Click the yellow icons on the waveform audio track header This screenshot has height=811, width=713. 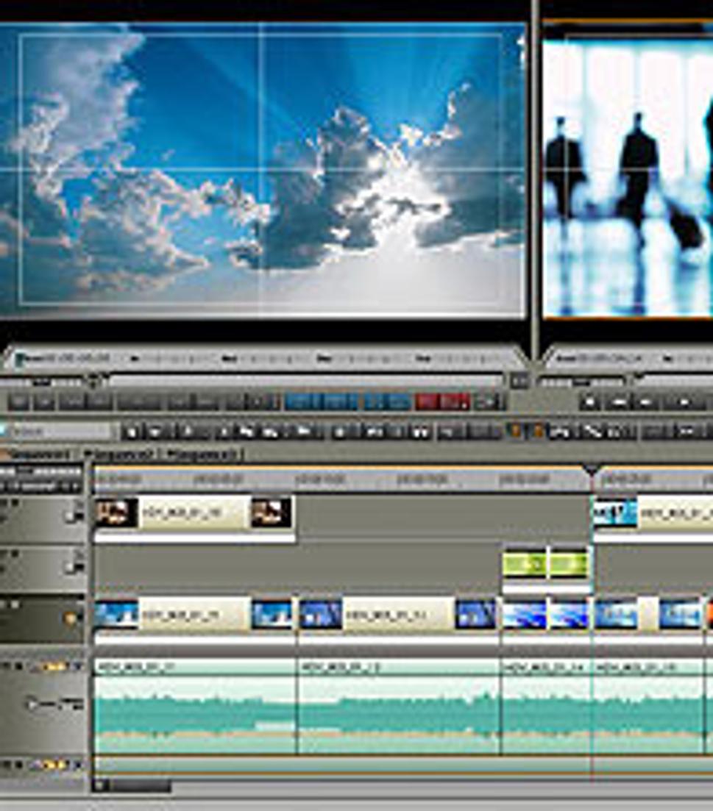54,667
